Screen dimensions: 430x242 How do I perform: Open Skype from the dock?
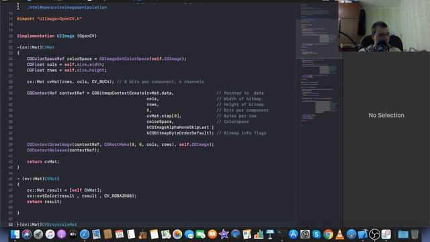pyautogui.click(x=316, y=235)
